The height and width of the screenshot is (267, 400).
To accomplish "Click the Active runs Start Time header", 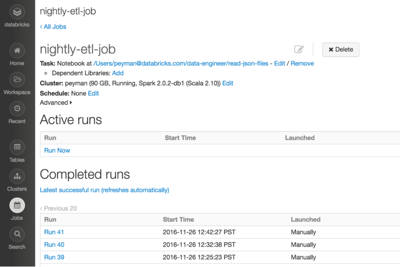I will (x=180, y=138).
